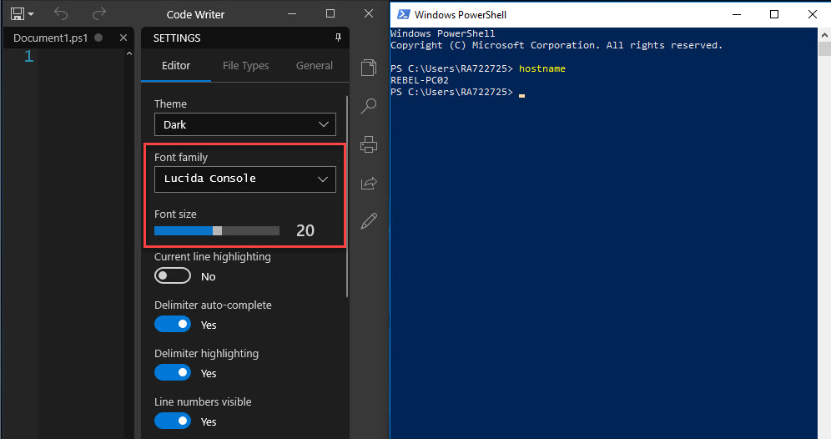Click the Font size value 20
Viewport: 831px width, 439px height.
305,230
